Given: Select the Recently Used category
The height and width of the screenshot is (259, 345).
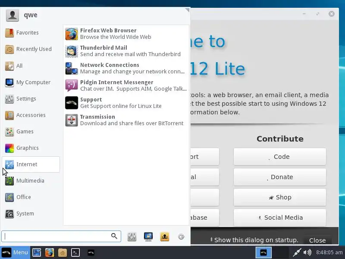Looking at the screenshot, I should (31, 49).
